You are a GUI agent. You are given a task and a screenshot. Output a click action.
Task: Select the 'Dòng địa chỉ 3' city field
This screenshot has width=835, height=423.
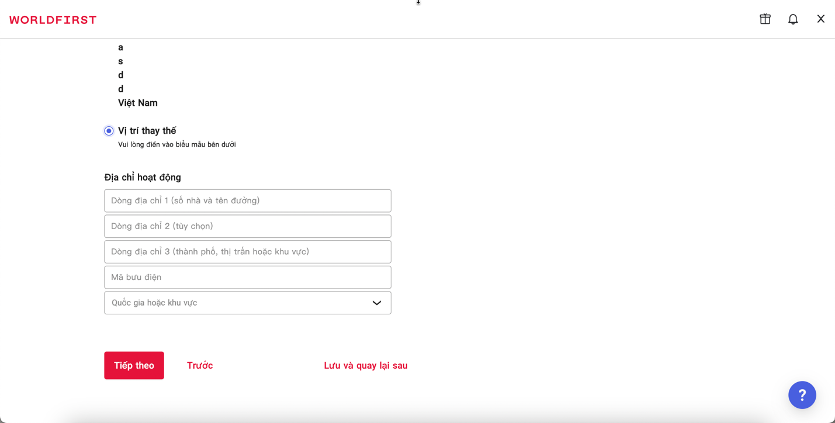[247, 252]
